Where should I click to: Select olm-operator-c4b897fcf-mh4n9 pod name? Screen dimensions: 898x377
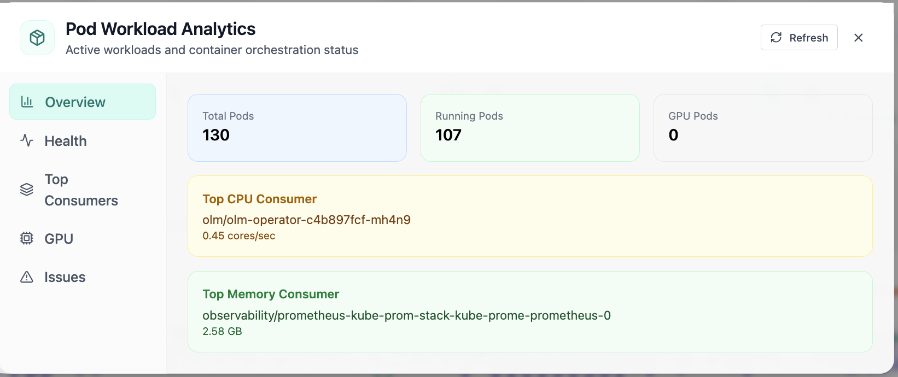click(306, 220)
